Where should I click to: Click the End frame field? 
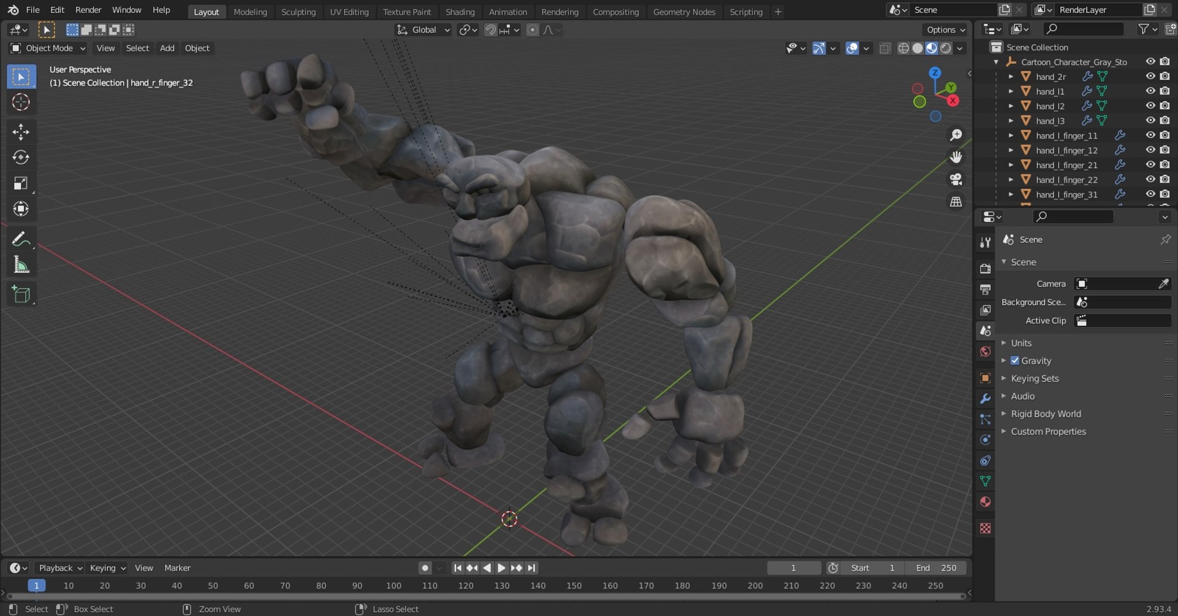936,568
